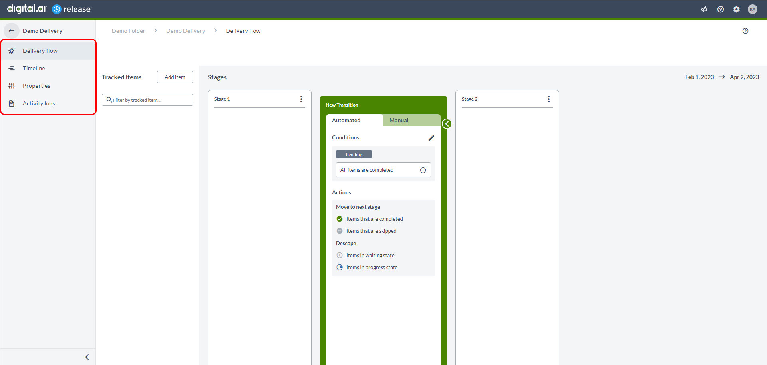Click the Move to next stage label
Viewport: 767px width, 365px height.
[x=358, y=207]
